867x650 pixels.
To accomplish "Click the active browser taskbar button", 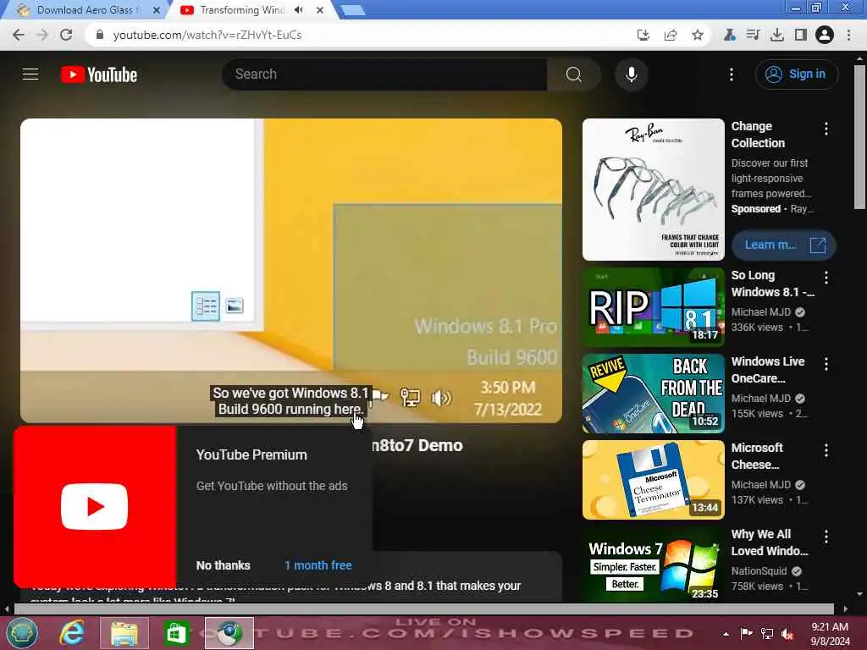I will (229, 633).
